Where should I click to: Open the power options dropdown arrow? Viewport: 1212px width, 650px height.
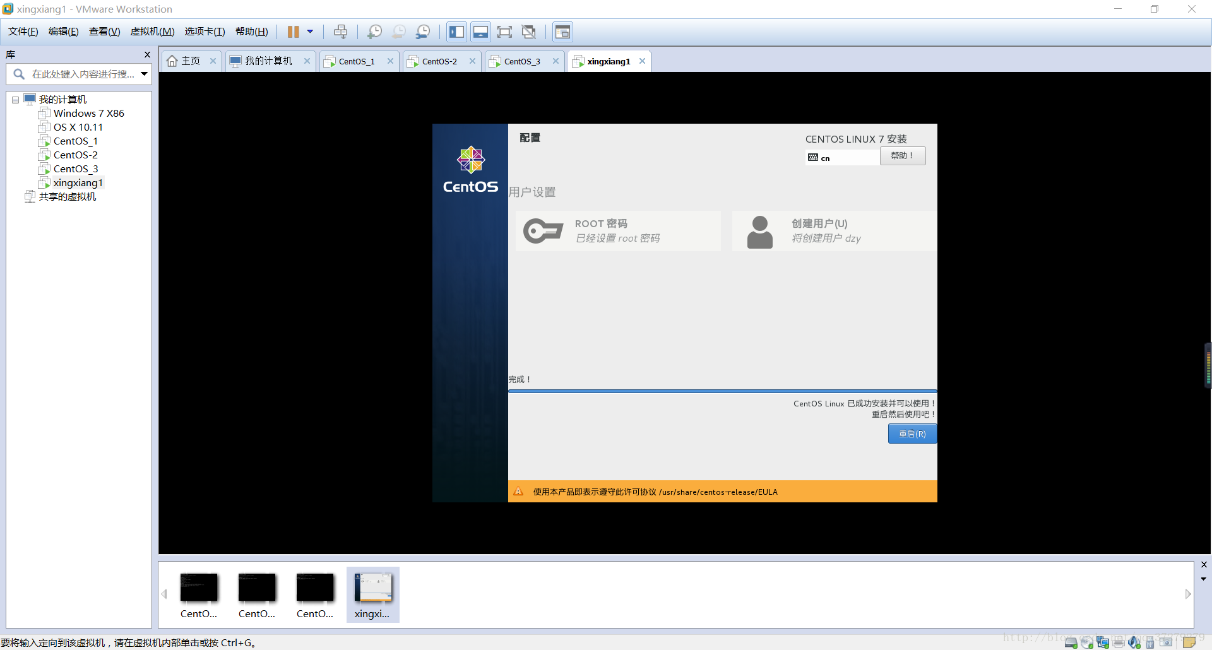coord(310,32)
